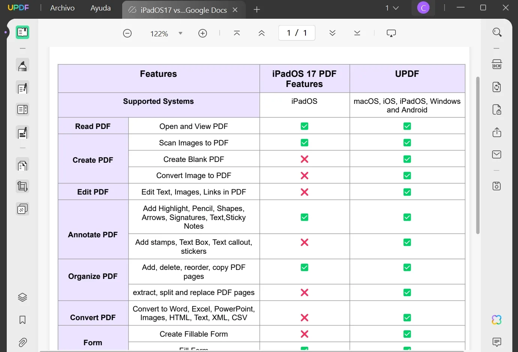The image size is (518, 352).
Task: Open the Ayuda menu
Action: pyautogui.click(x=100, y=8)
